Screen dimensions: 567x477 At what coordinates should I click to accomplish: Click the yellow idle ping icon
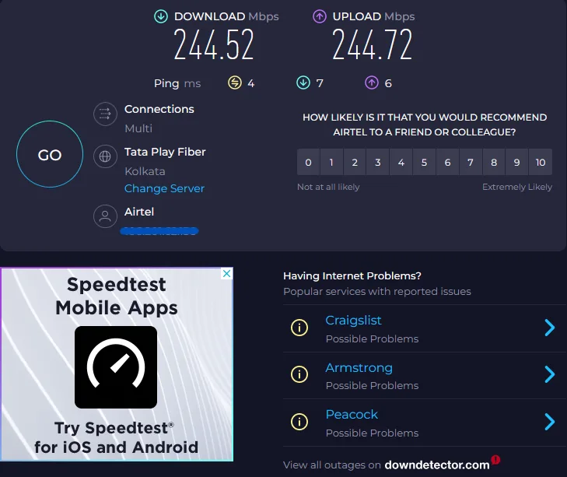pos(234,82)
